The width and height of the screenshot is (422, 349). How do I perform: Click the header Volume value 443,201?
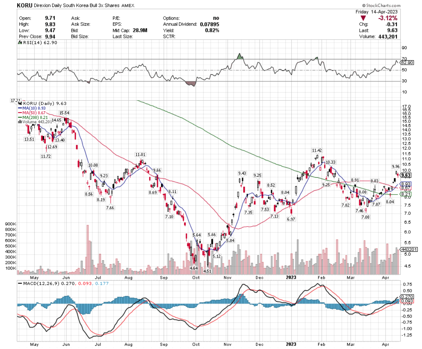388,36
